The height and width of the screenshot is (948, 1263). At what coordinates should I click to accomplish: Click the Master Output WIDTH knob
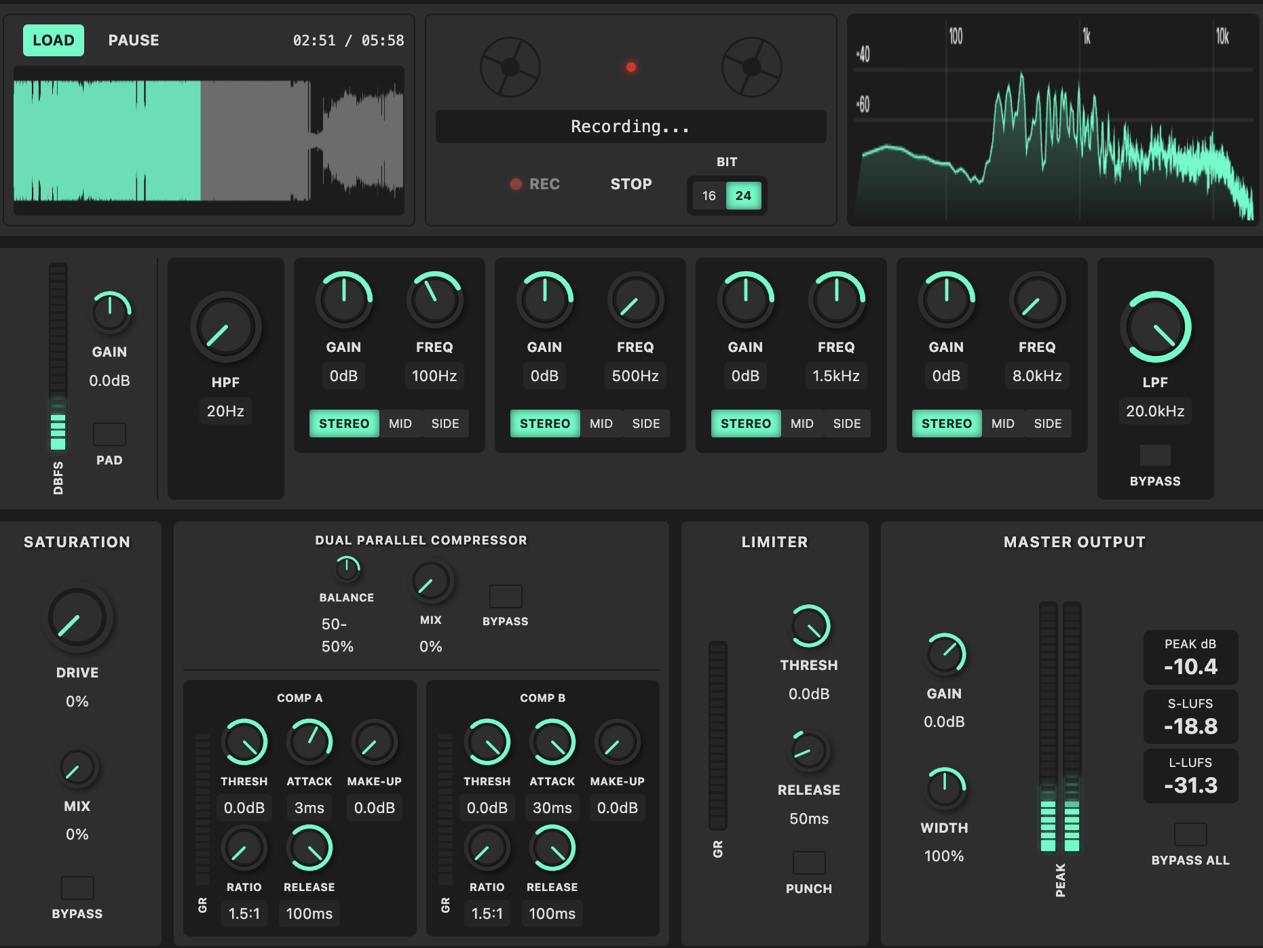pyautogui.click(x=944, y=788)
